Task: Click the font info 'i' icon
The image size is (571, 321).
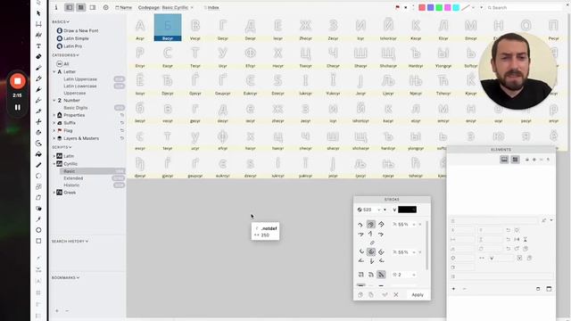Action: point(55,7)
